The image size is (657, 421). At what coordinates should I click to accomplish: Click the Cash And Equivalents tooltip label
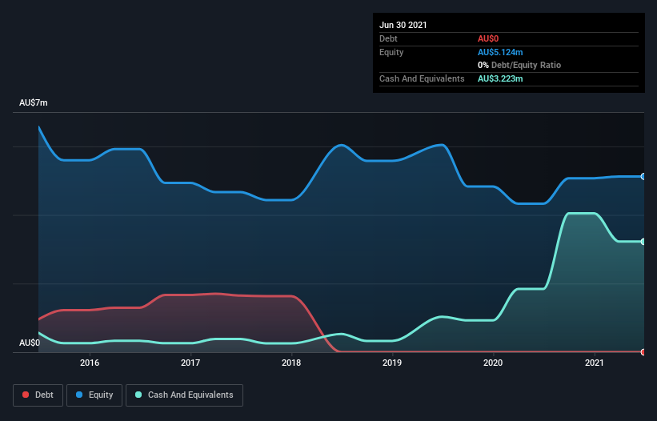(422, 78)
